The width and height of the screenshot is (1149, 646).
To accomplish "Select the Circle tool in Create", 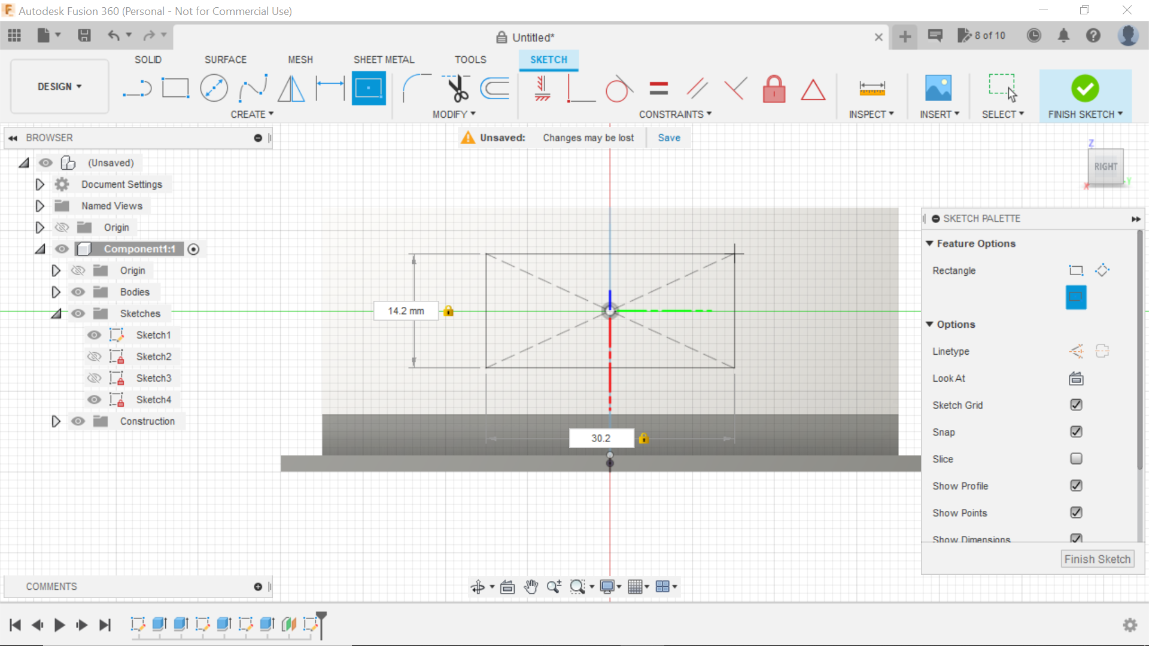I will tap(214, 87).
